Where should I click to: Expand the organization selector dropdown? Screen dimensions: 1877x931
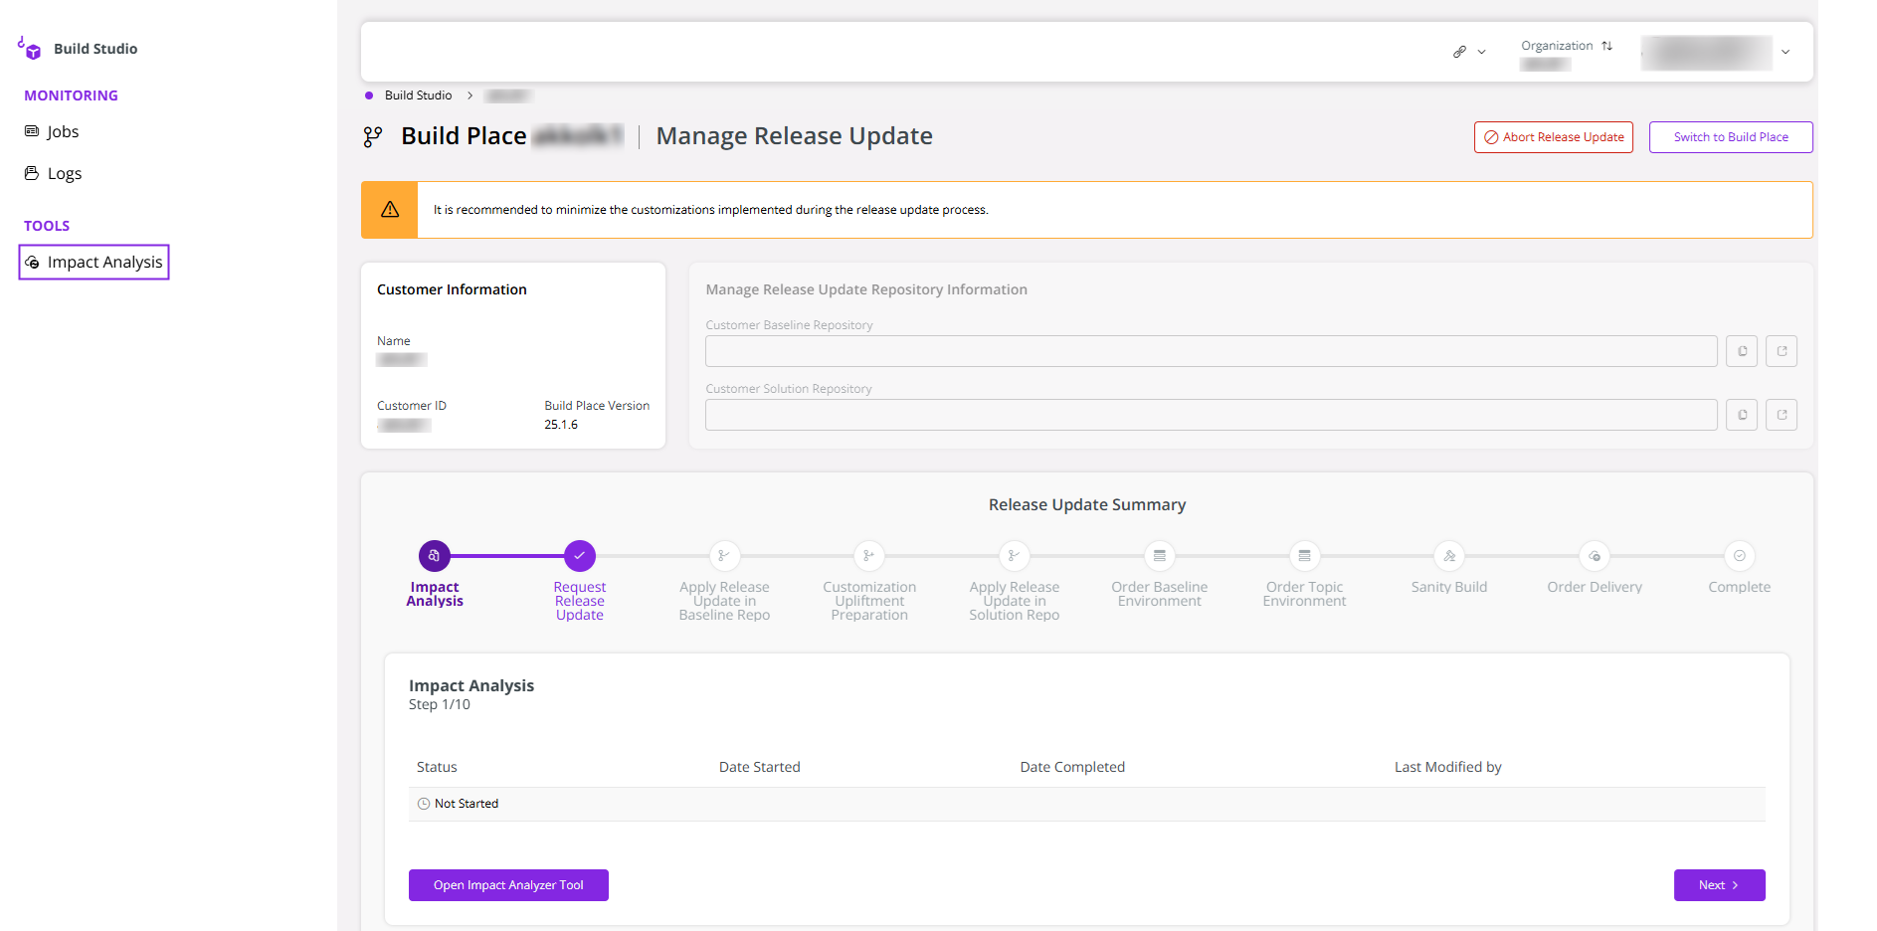click(x=1785, y=52)
